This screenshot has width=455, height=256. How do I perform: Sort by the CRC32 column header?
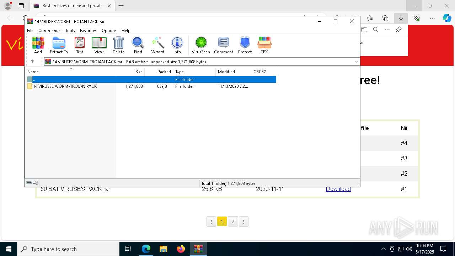(x=264, y=72)
